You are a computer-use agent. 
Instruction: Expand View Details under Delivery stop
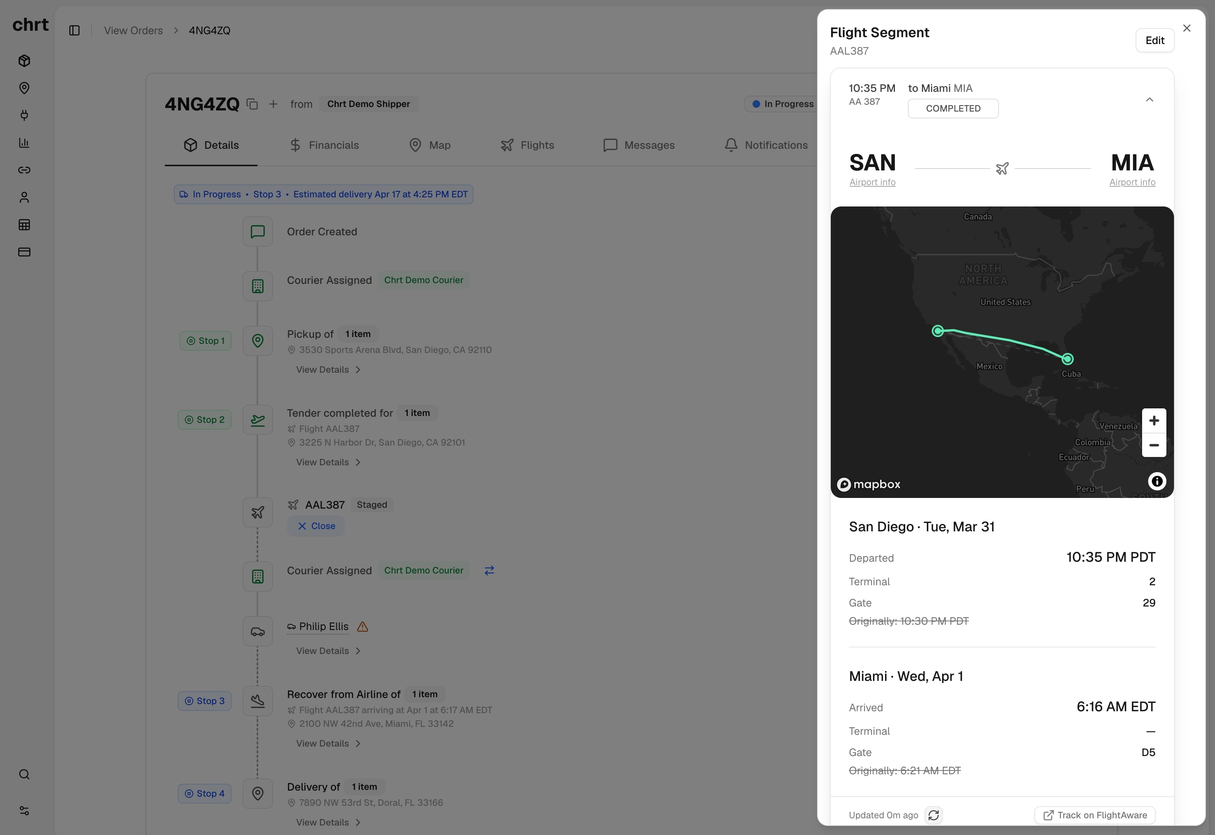point(328,822)
